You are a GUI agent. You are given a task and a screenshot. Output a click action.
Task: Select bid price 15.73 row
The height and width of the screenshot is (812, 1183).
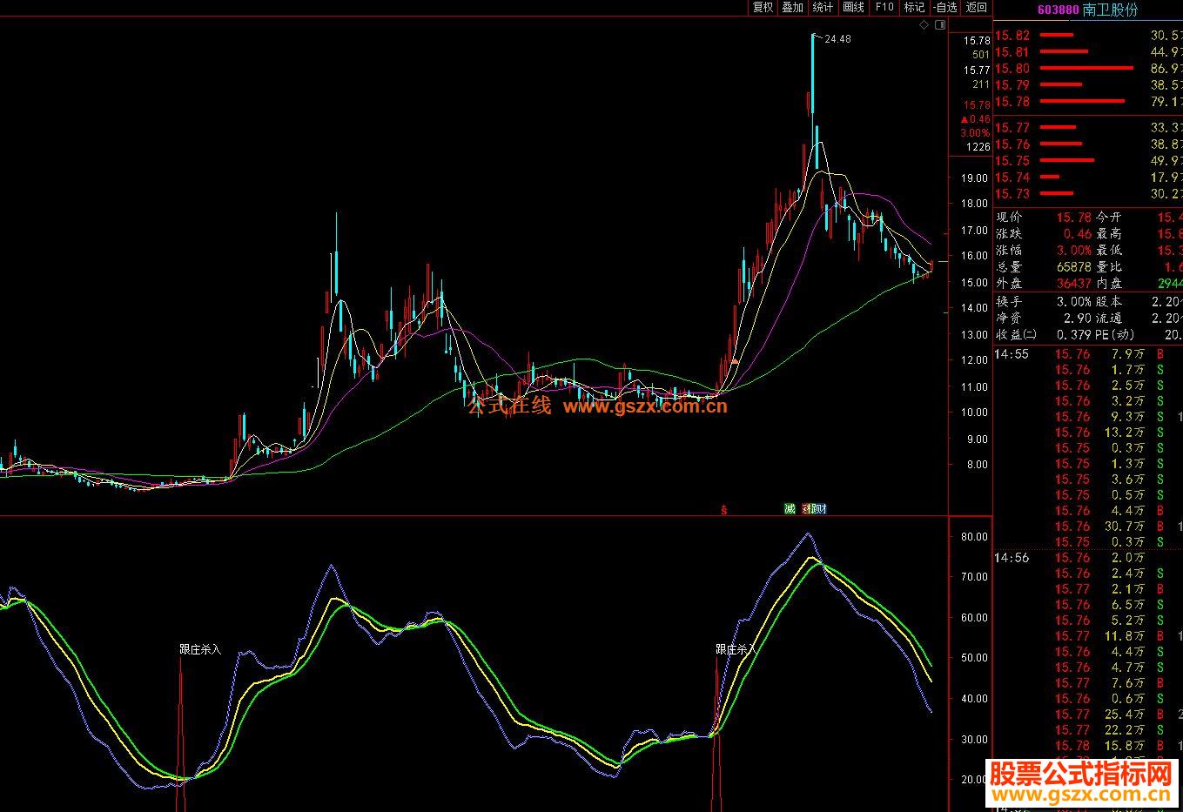(x=1088, y=194)
